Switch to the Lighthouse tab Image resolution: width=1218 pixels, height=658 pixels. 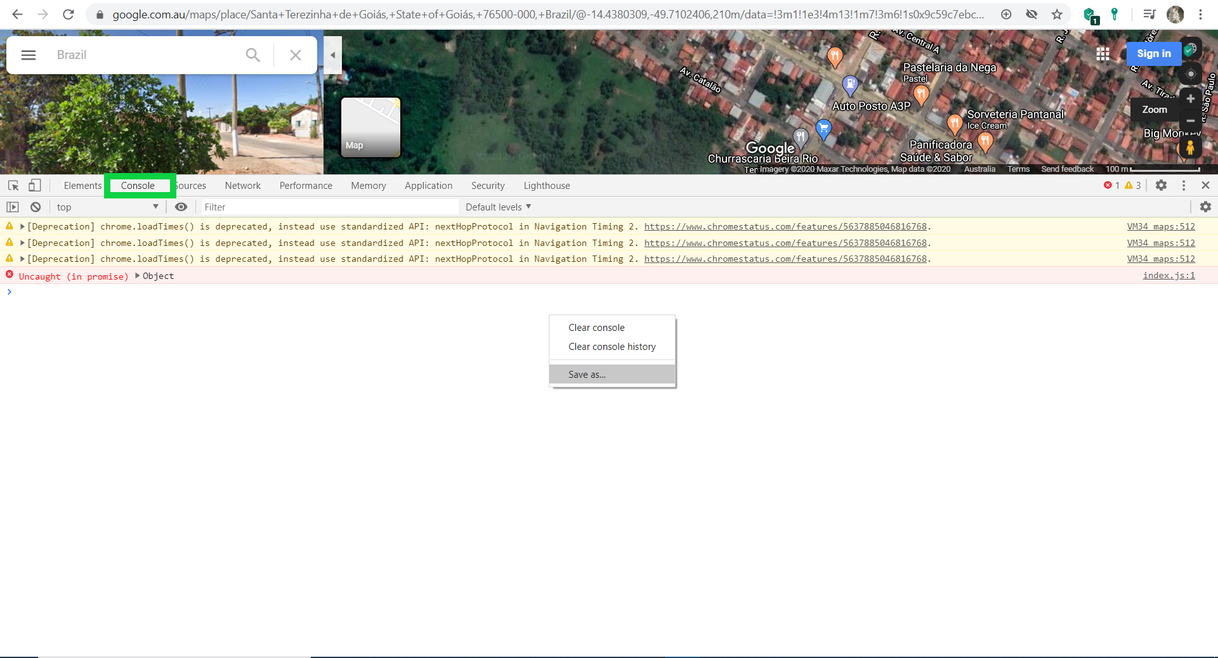[547, 186]
